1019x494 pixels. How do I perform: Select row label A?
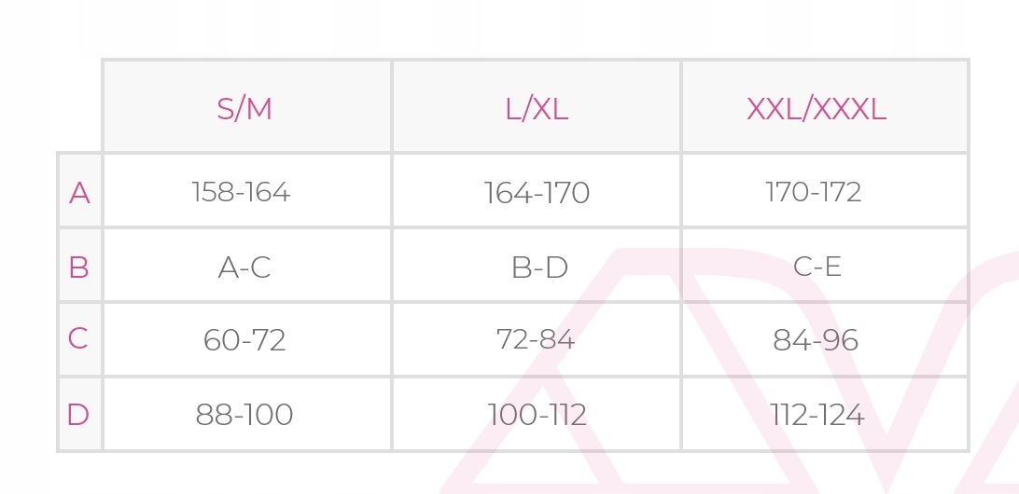click(79, 193)
